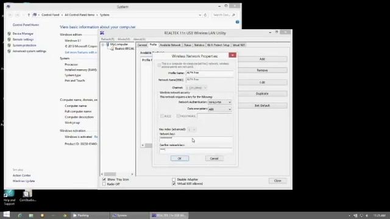The width and height of the screenshot is (390, 219).
Task: Open the Network Authentication dropdown
Action: (219, 102)
